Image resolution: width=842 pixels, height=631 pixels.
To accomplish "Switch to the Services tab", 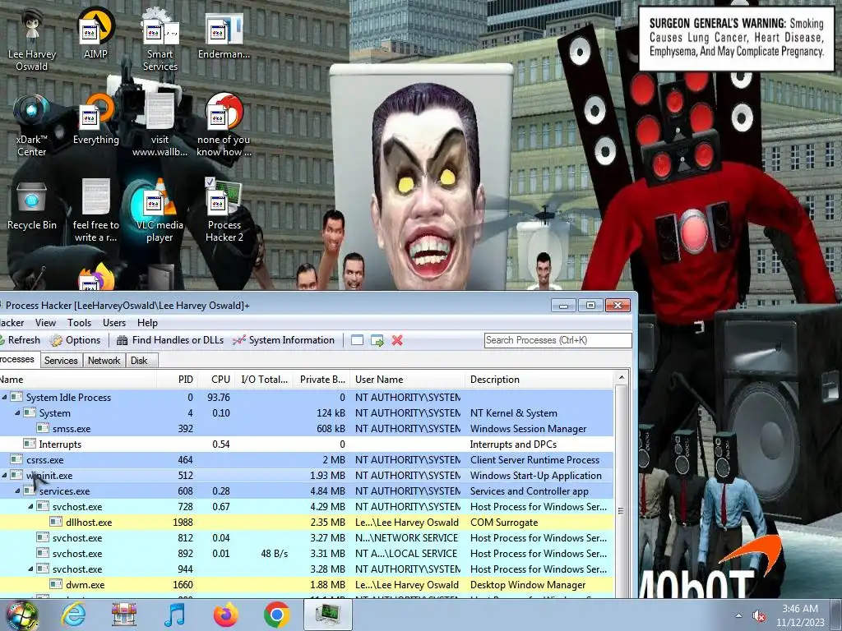I will (61, 361).
